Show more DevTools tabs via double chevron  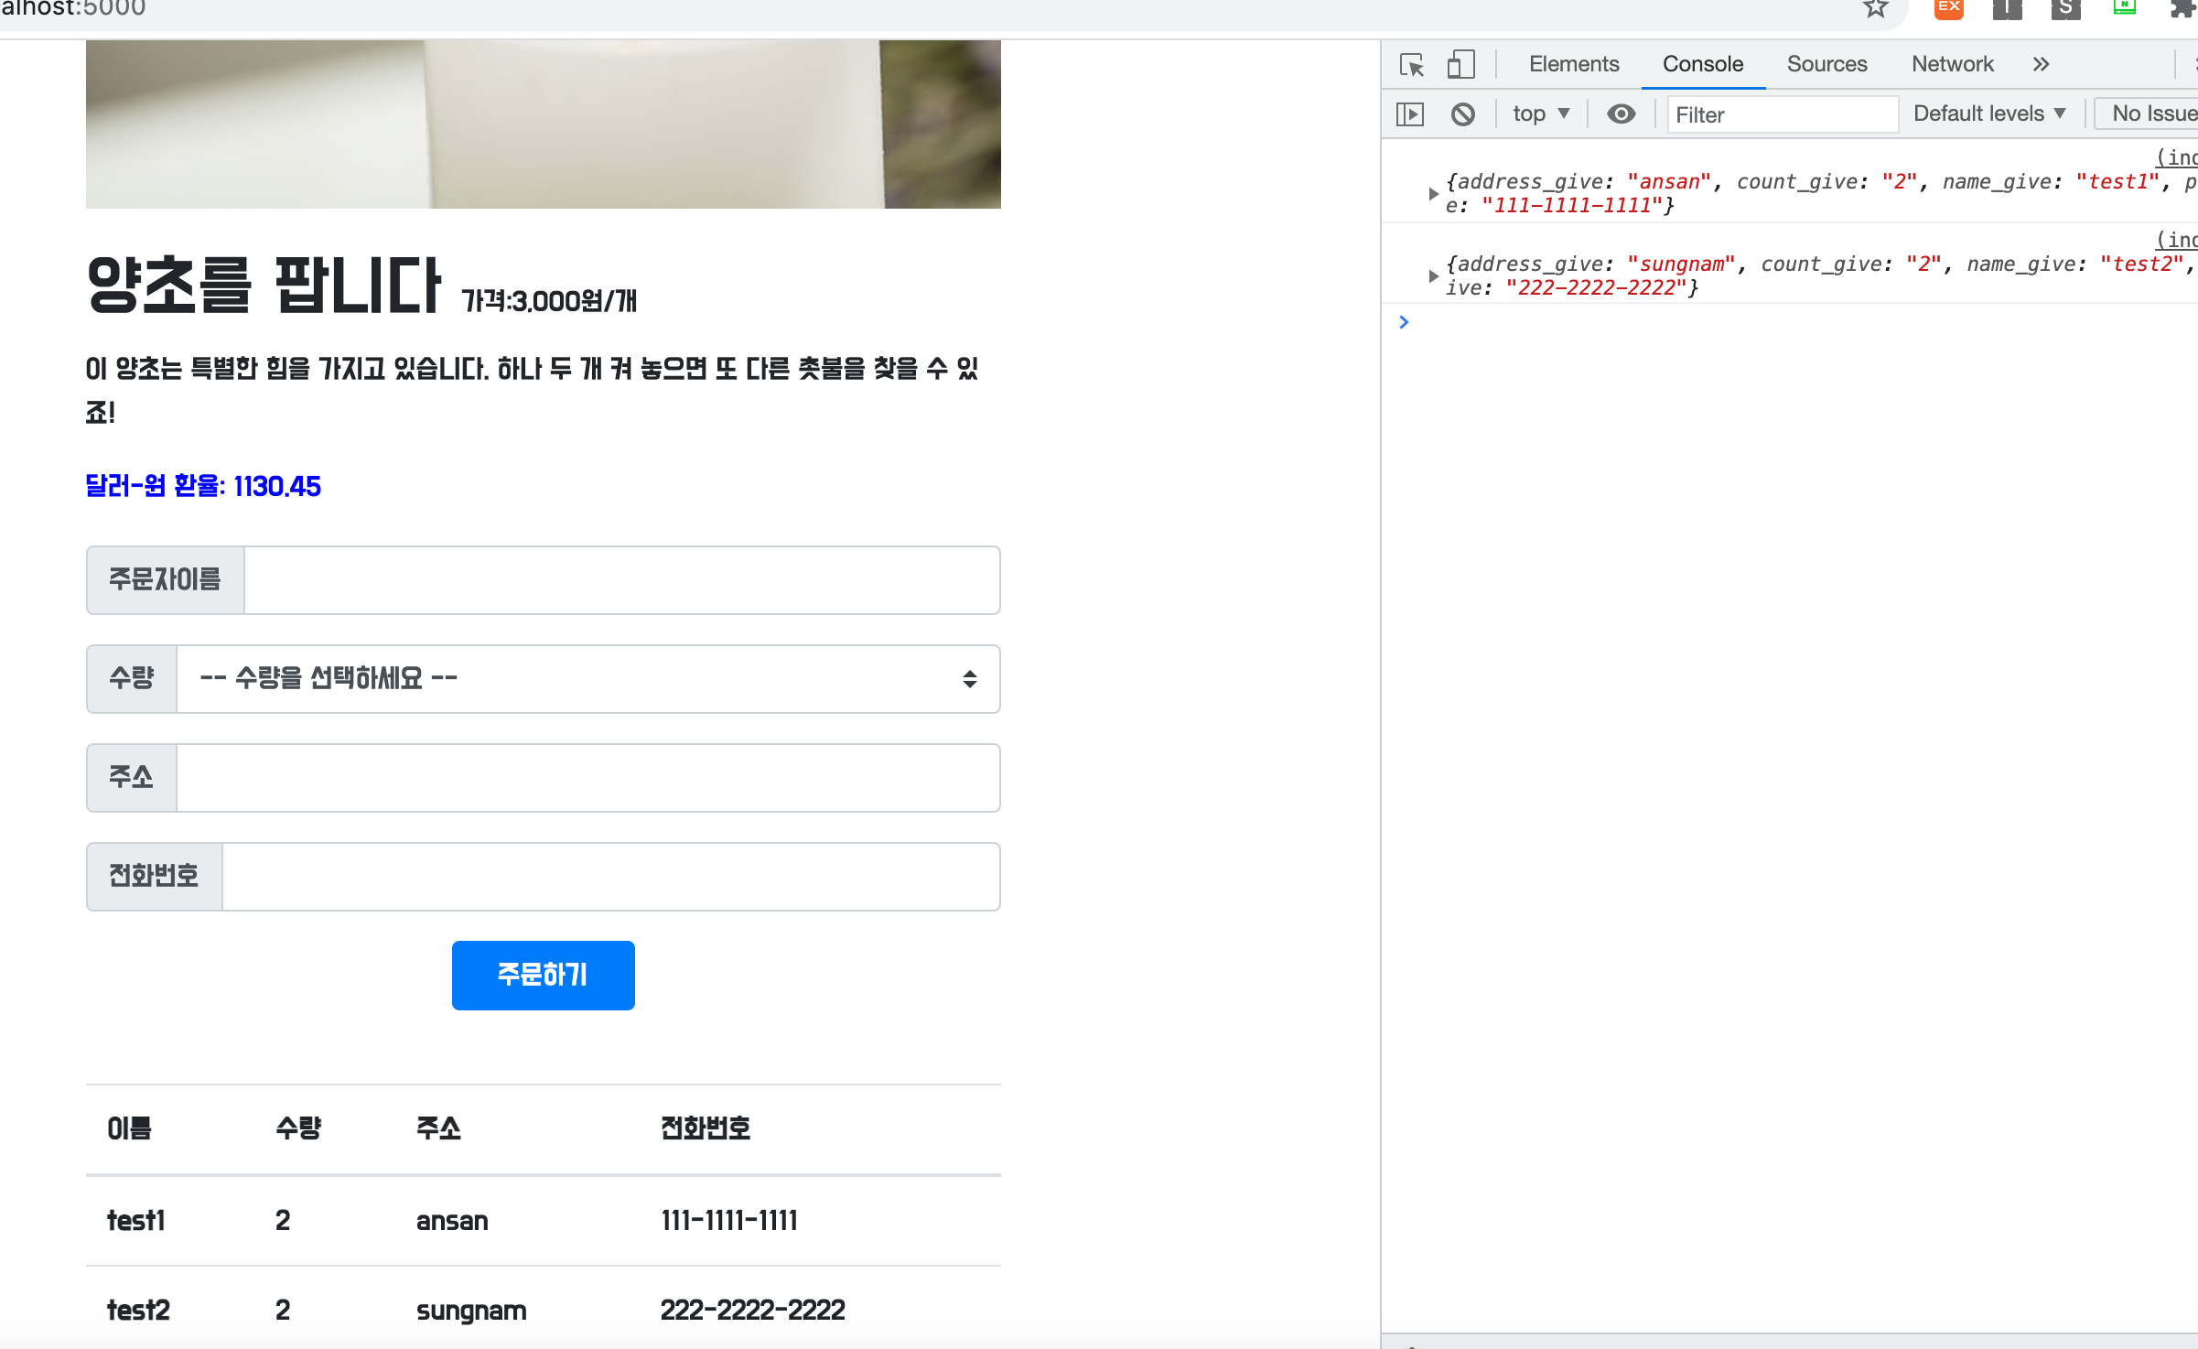pos(2041,64)
